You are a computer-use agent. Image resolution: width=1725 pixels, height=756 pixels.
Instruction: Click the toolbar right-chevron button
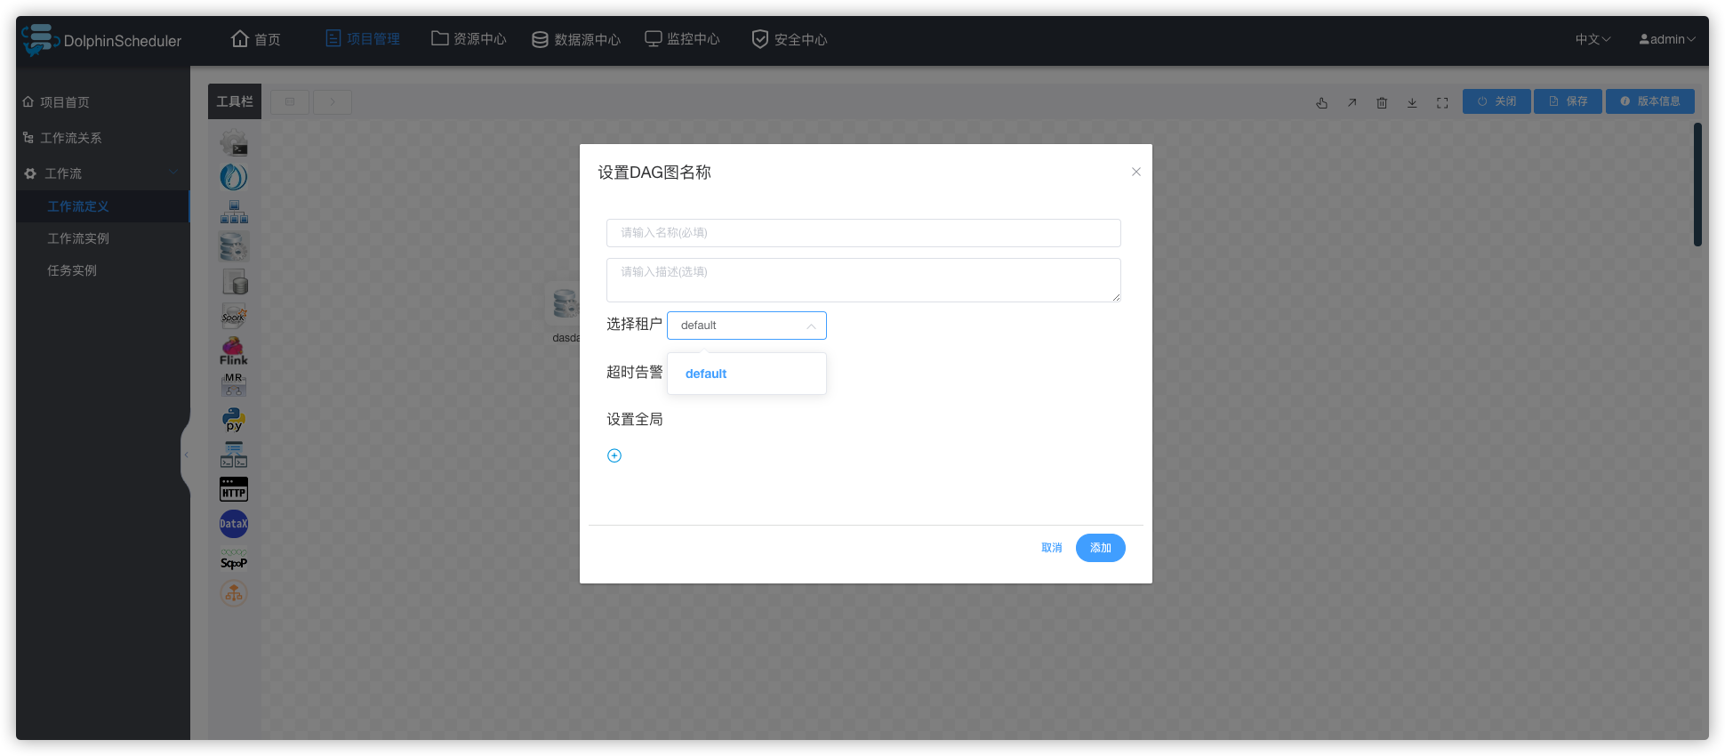coord(333,101)
